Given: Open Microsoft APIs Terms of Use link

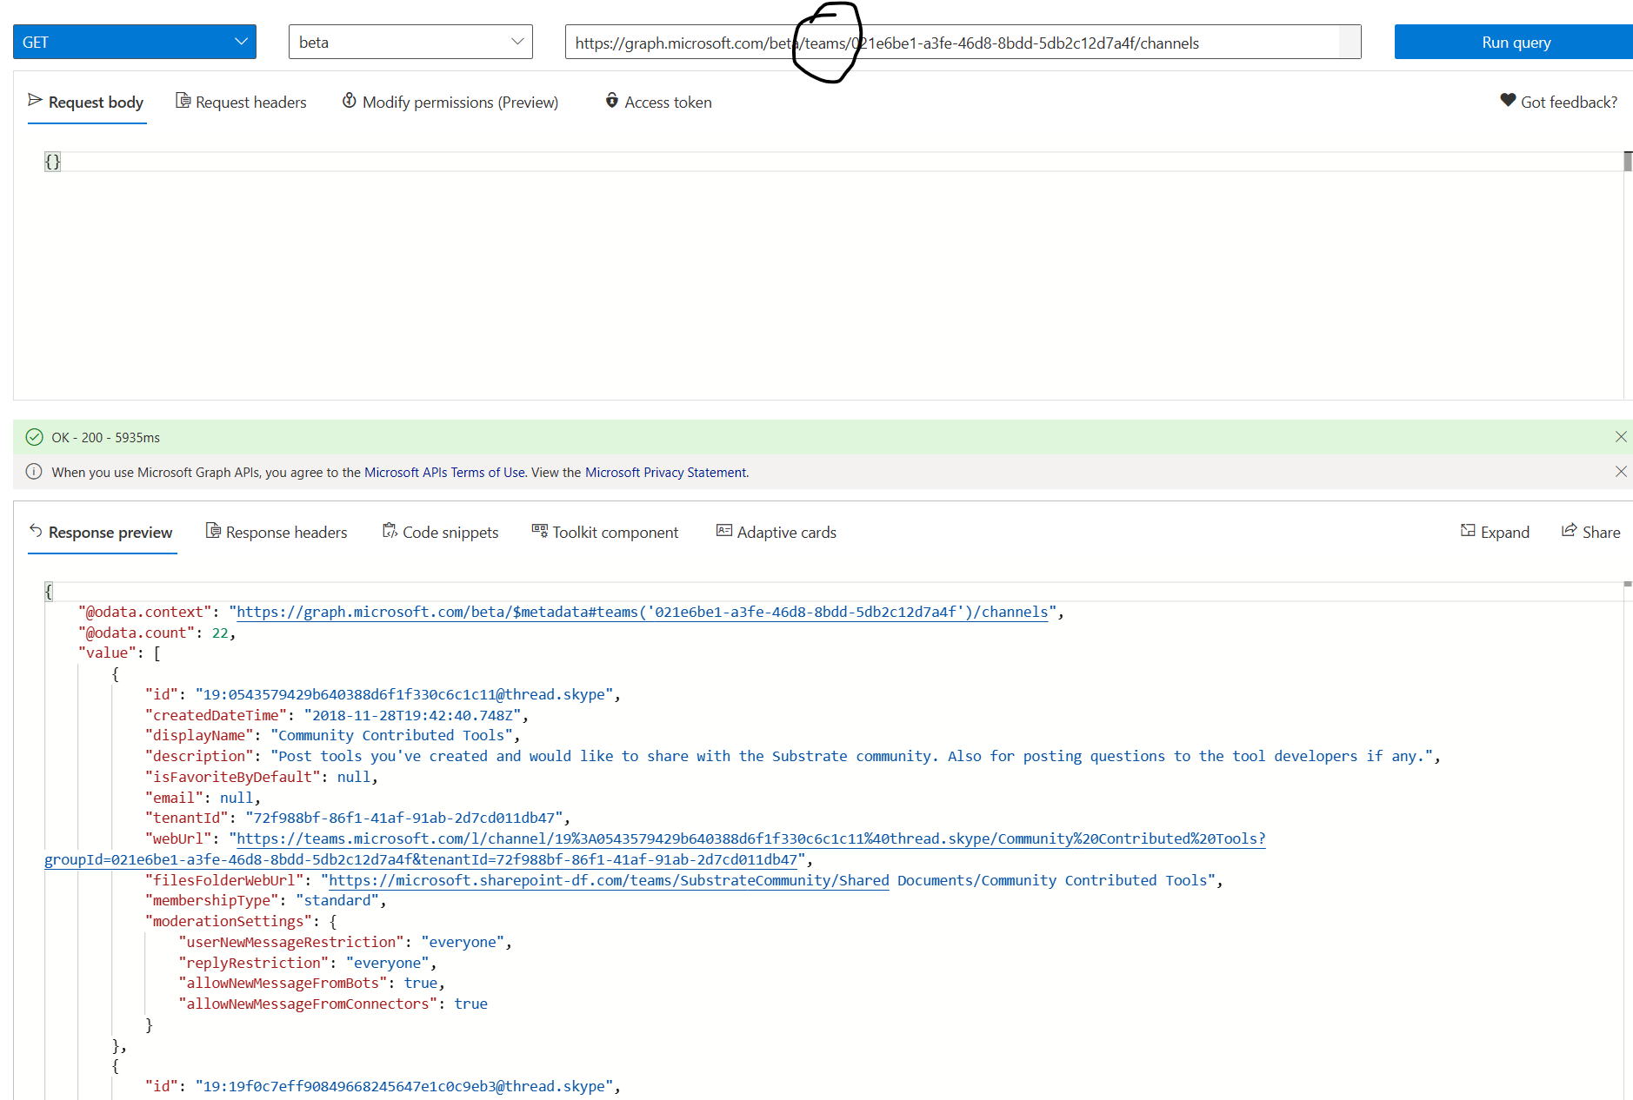Looking at the screenshot, I should pos(444,473).
